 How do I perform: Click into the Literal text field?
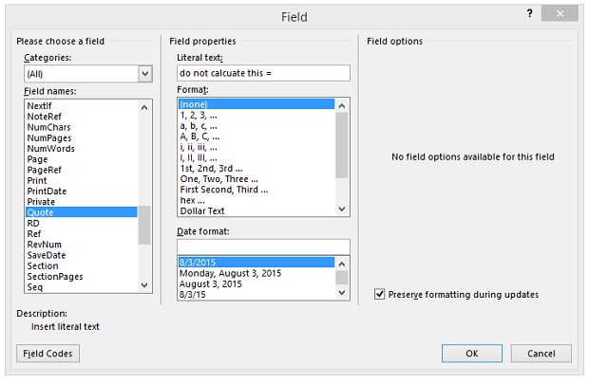pyautogui.click(x=263, y=73)
